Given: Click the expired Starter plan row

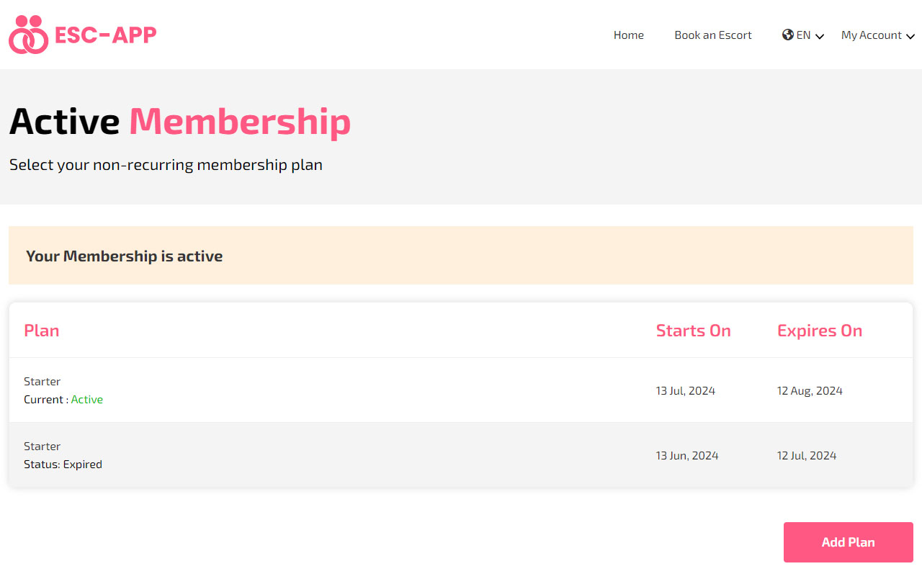Looking at the screenshot, I should coord(461,455).
